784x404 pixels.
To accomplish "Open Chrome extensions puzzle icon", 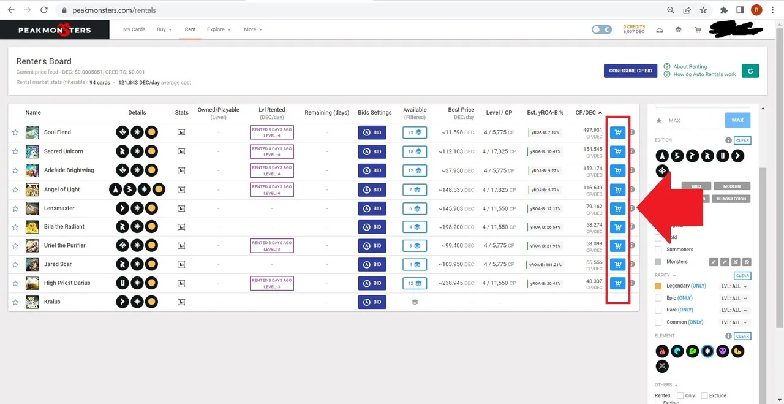I will (724, 10).
